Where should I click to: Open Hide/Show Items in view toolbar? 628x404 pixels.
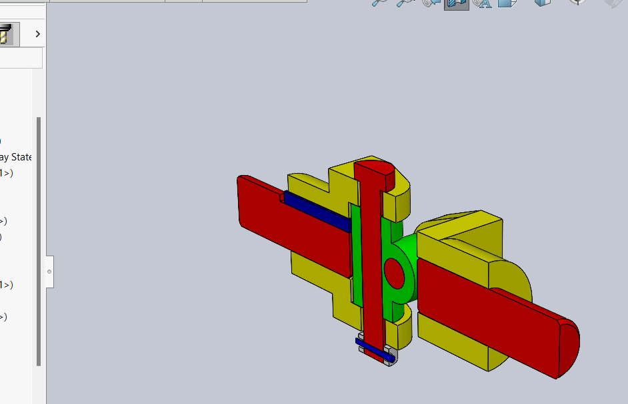point(577,2)
